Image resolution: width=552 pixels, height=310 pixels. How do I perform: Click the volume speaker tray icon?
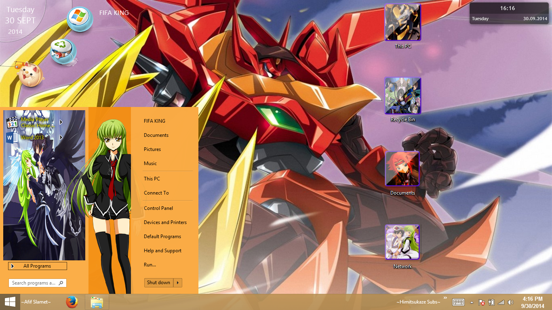coord(510,302)
